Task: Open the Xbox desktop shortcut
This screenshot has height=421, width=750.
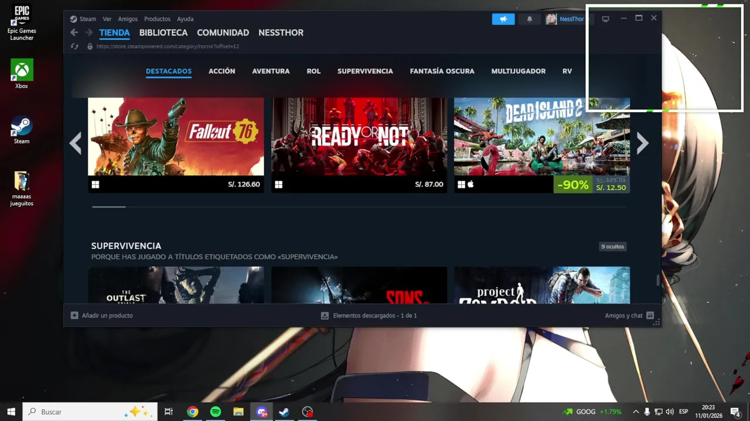Action: [x=22, y=74]
